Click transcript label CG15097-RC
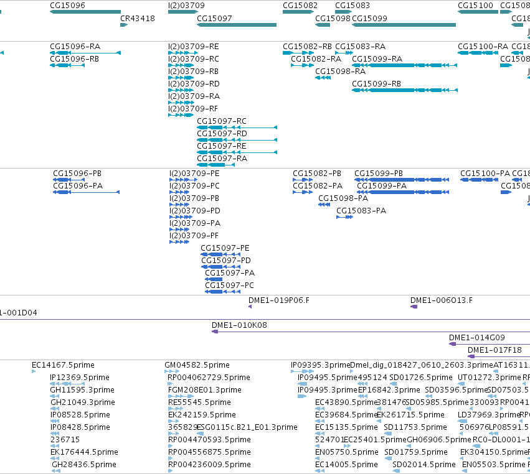The height and width of the screenshot is (474, 530). coord(222,121)
